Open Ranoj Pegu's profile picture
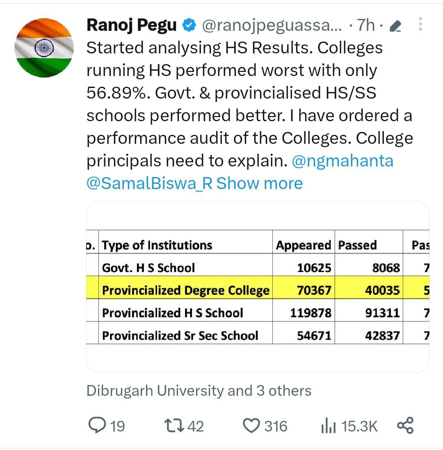443x450 pixels. pyautogui.click(x=44, y=48)
